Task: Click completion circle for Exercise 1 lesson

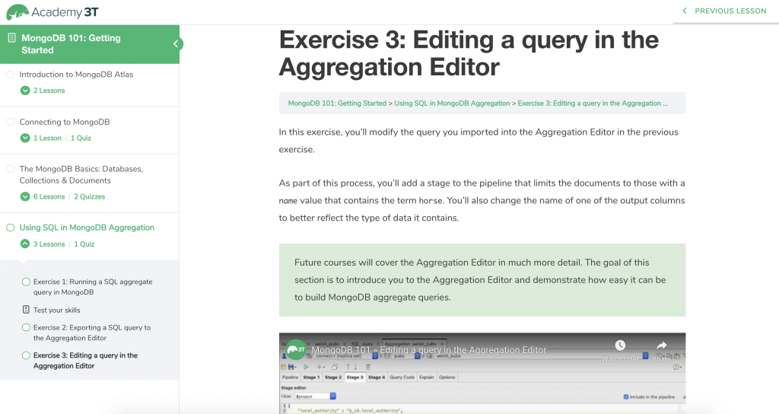Action: [x=26, y=282]
